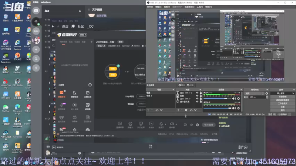Mute the desktop audio channel in OBS mixer

(234, 108)
